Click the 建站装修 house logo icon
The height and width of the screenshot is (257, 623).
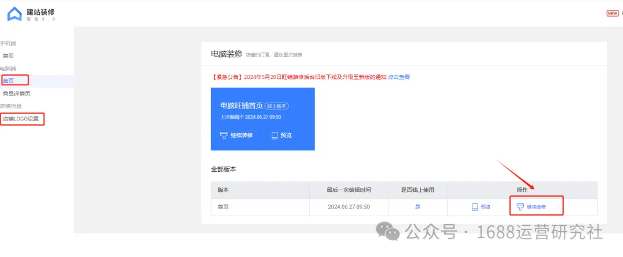click(x=14, y=13)
